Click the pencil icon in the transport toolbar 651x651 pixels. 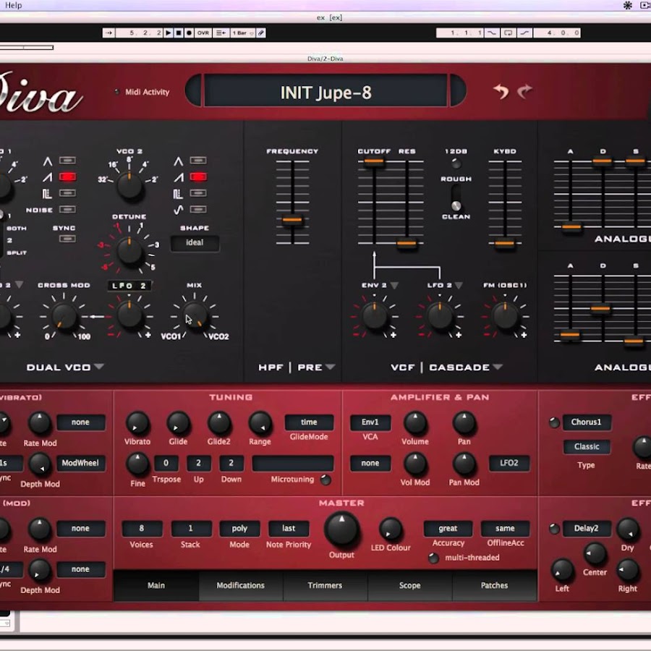click(x=260, y=33)
